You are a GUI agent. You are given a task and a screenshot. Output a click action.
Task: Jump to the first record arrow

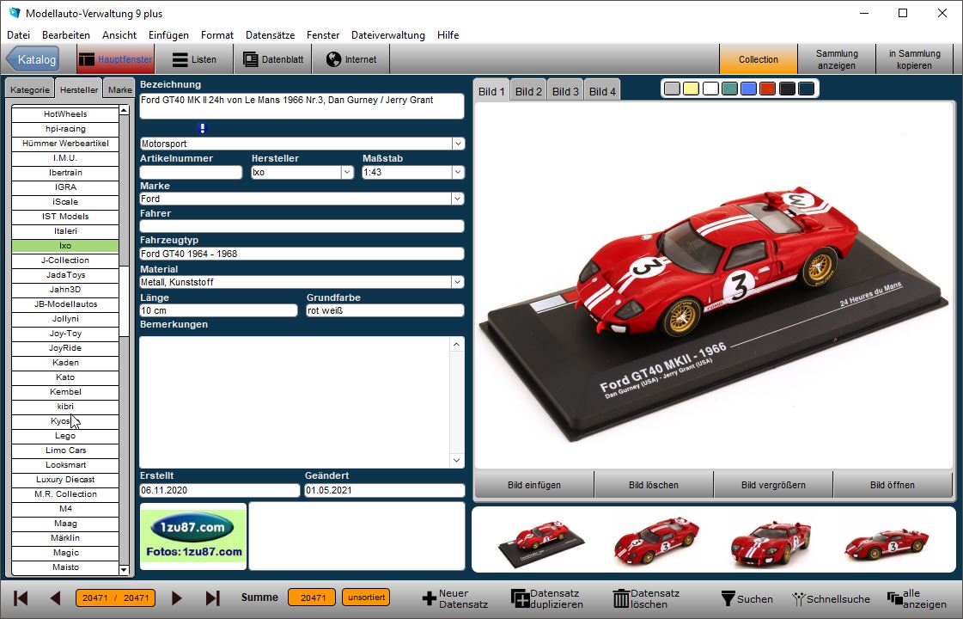tap(21, 598)
